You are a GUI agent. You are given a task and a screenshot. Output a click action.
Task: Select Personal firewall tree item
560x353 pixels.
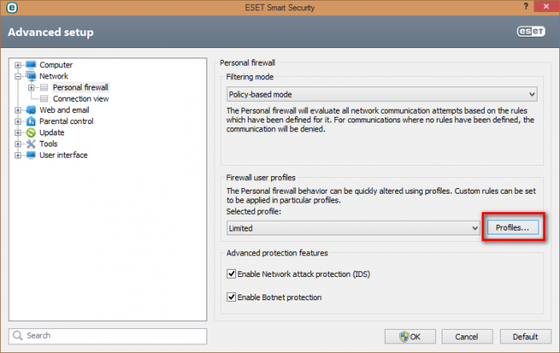(81, 87)
